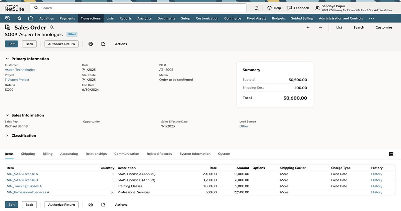Open item NIN_SAAS License B
Image resolution: width=401 pixels, height=211 pixels.
(x=22, y=180)
